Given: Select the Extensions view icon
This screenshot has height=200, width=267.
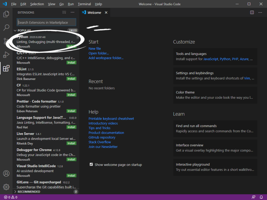Looking at the screenshot, I should (6, 68).
